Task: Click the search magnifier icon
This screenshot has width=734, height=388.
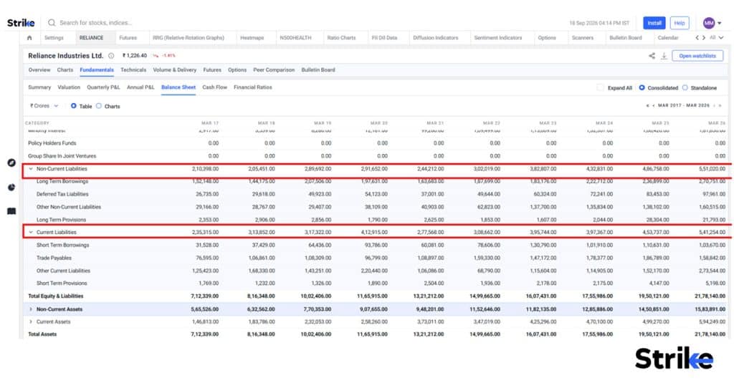Action: (x=52, y=22)
